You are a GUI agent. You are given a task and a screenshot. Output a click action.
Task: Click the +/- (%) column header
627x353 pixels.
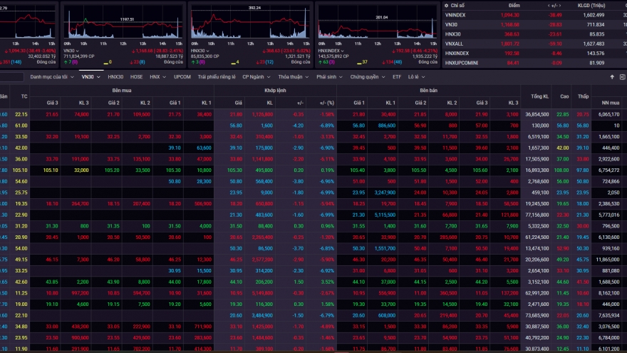tap(326, 103)
